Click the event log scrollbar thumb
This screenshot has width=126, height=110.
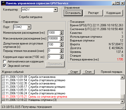pyautogui.click(x=122, y=97)
